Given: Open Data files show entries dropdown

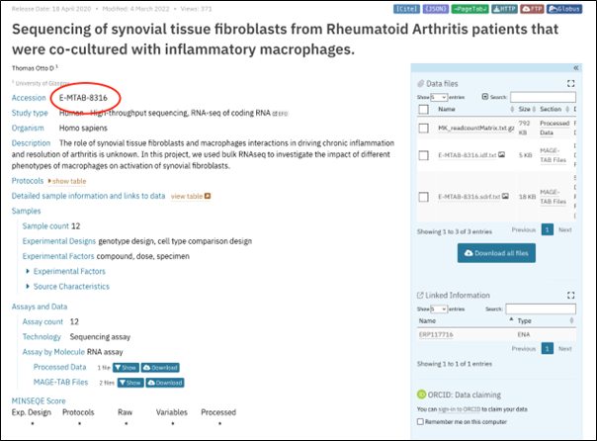Looking at the screenshot, I should [x=439, y=97].
